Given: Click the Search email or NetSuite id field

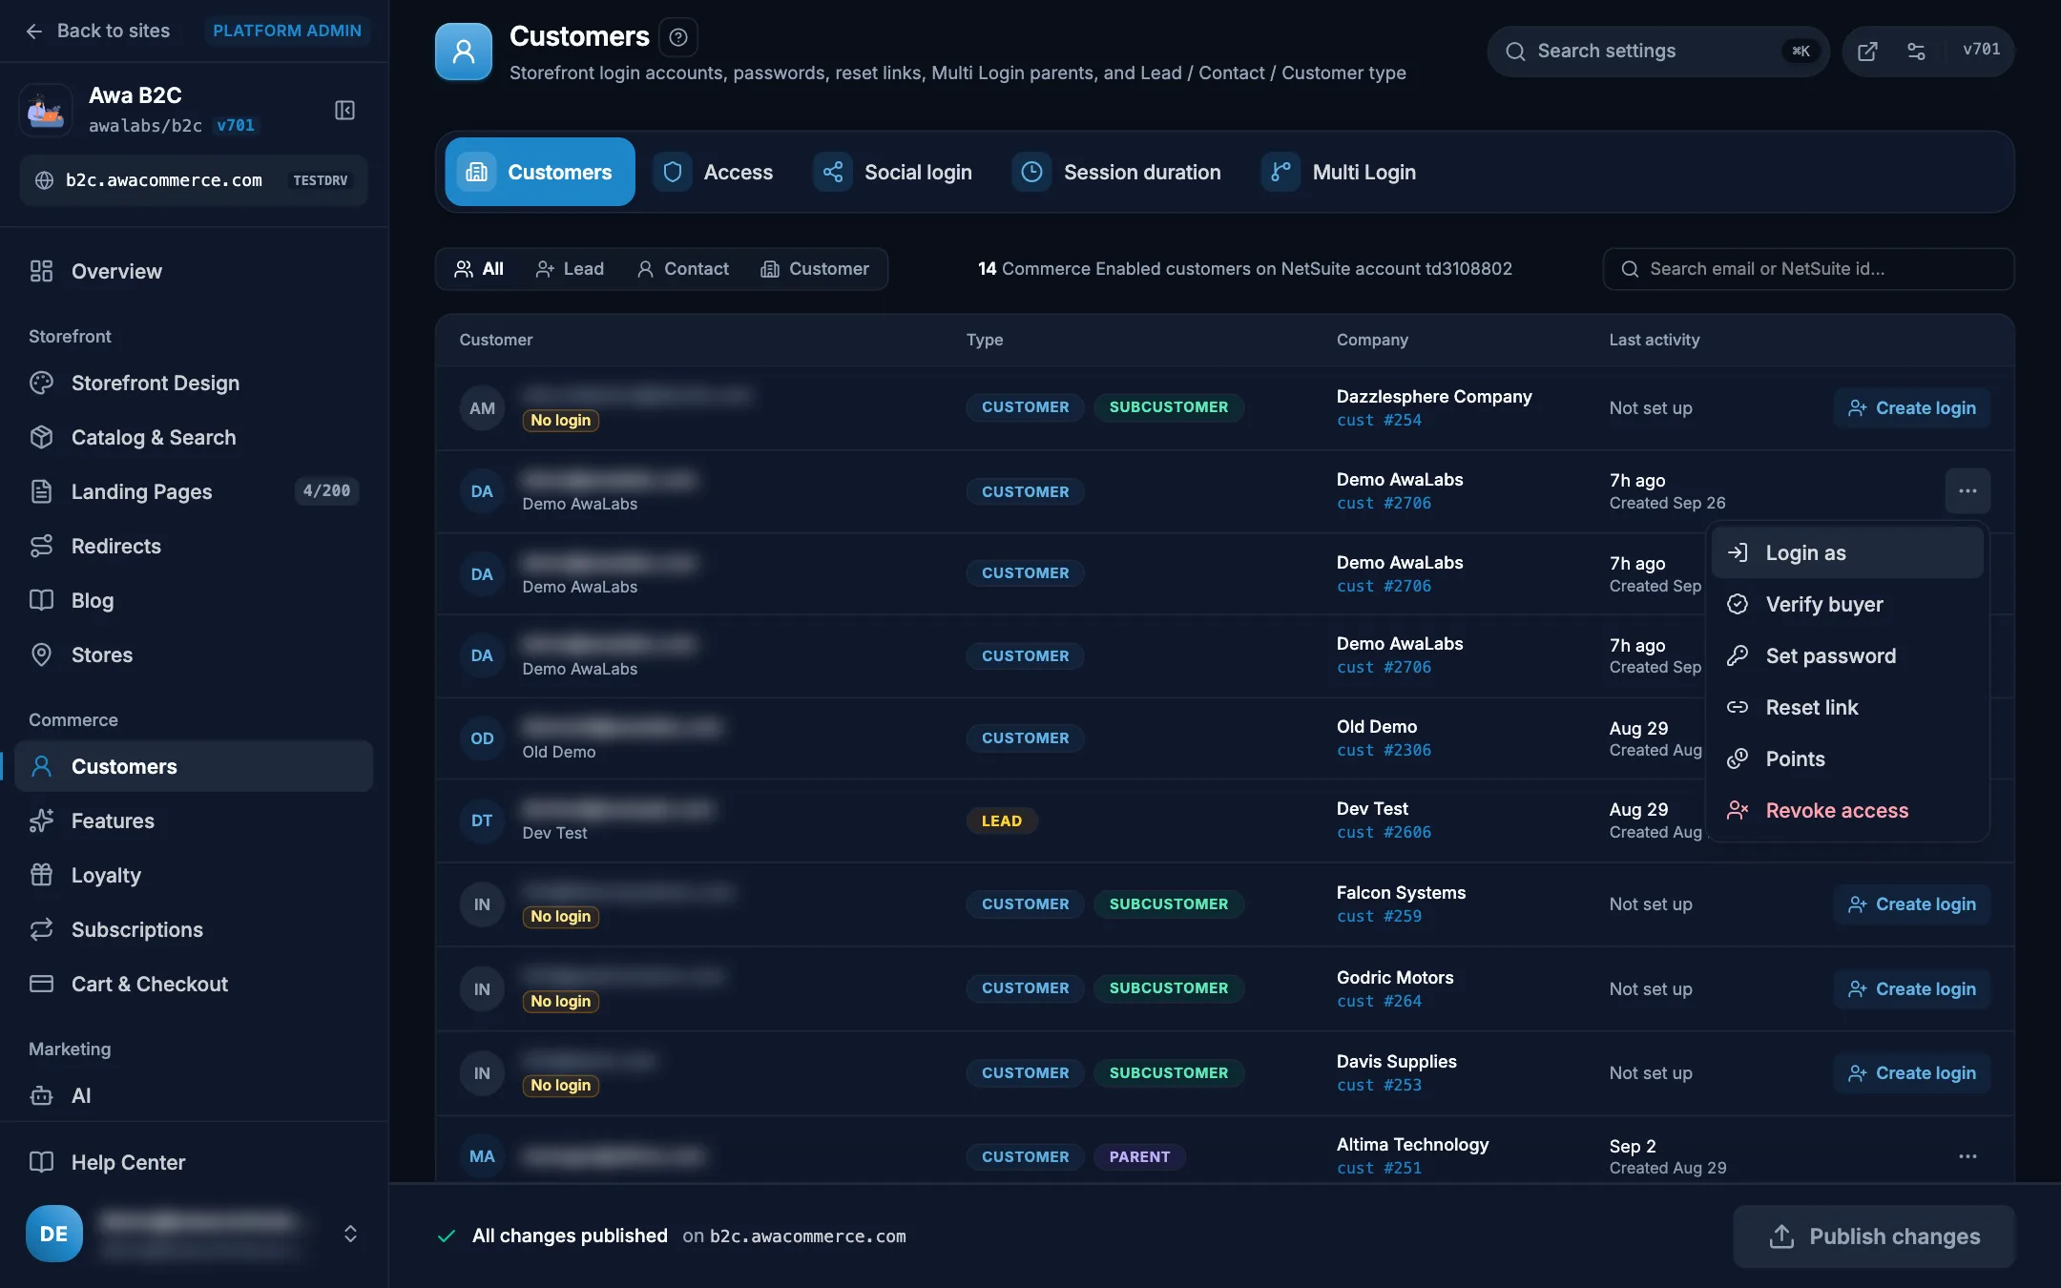Looking at the screenshot, I should [x=1808, y=269].
